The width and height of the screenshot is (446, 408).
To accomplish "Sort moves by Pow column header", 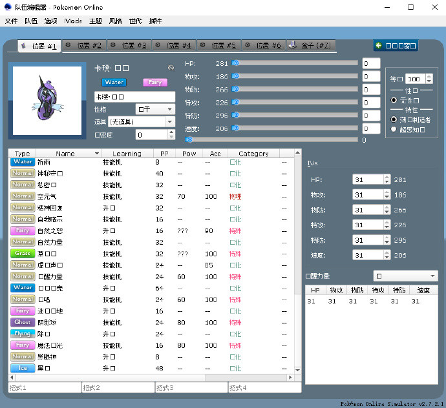I will (x=189, y=154).
